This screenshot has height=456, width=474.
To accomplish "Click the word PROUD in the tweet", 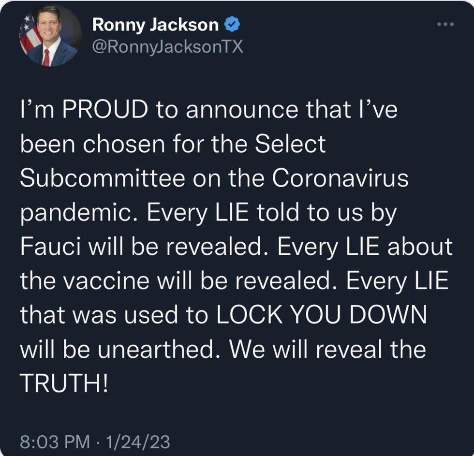I will click(x=106, y=111).
